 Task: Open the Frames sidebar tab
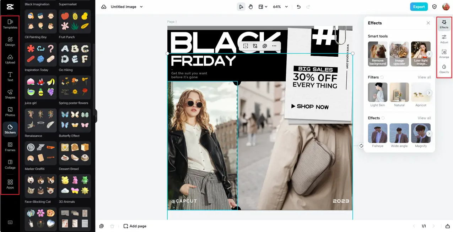[x=10, y=147]
